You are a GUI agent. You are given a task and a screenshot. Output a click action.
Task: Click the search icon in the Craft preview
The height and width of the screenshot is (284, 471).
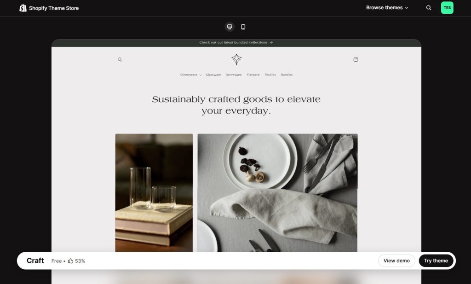(120, 59)
